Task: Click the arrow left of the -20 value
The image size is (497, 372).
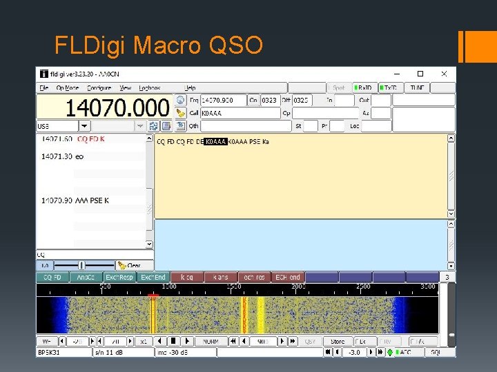Action: pos(62,341)
